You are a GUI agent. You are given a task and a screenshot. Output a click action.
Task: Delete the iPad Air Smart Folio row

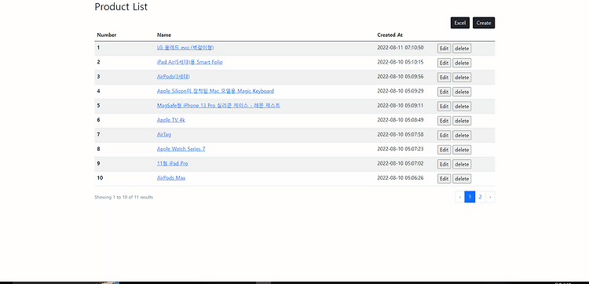click(x=462, y=63)
